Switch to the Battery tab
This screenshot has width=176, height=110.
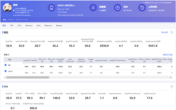(x=59, y=25)
